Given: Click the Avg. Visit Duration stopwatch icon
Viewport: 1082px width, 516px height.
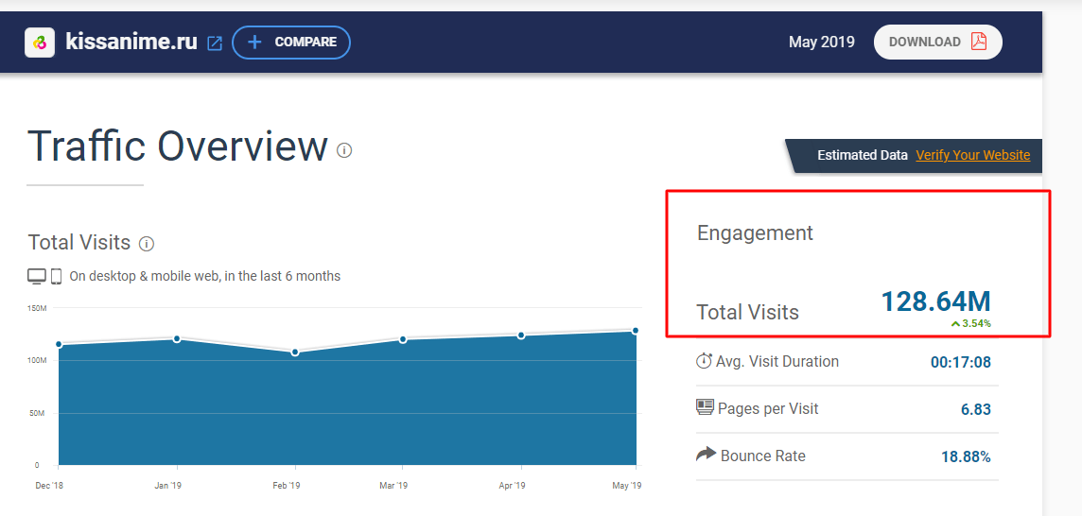Looking at the screenshot, I should tap(704, 360).
